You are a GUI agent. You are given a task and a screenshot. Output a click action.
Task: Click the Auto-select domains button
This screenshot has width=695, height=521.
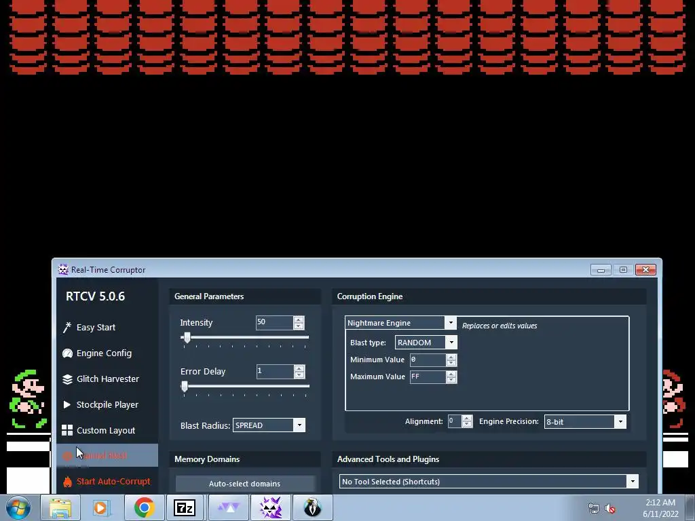click(x=244, y=484)
